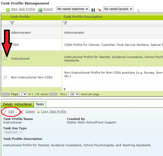Click the binoculars search icon
This screenshot has height=156, width=163.
click(x=93, y=10)
